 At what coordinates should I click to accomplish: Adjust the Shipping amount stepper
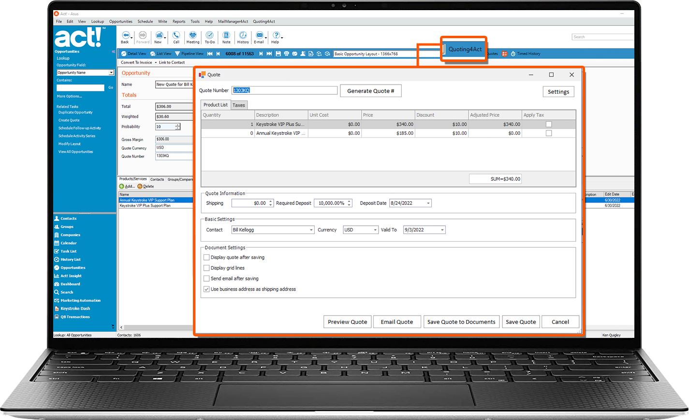[271, 203]
